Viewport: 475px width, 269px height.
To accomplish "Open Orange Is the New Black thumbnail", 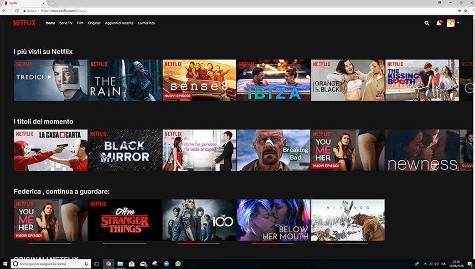I will (x=348, y=80).
